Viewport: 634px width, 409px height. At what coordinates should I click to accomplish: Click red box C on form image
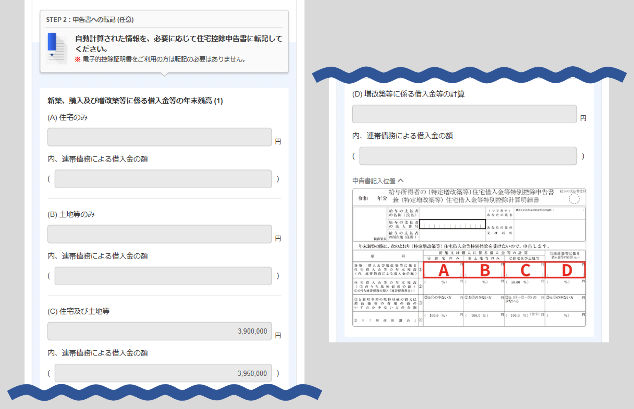click(x=525, y=270)
